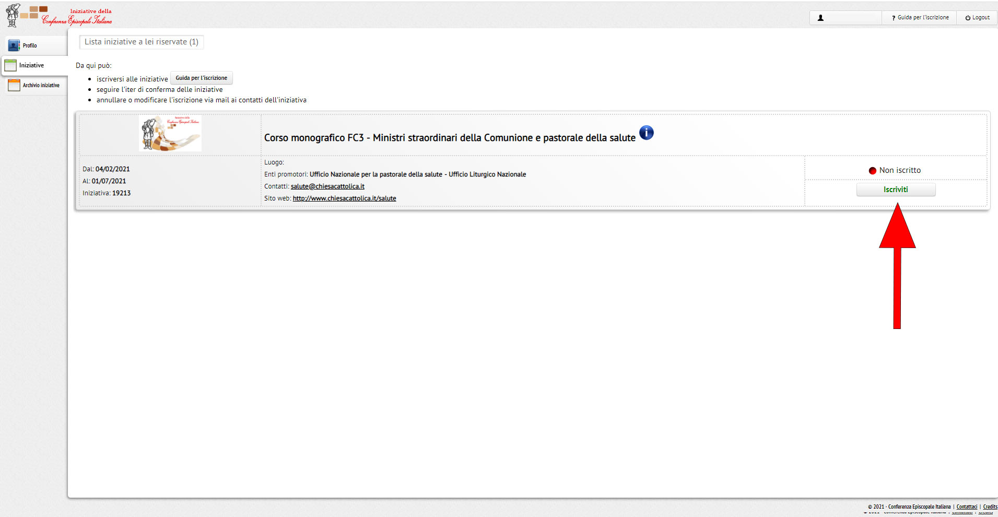Click Guida per l'iscrizione button in bullet list
Viewport: 998px width, 517px height.
click(x=201, y=78)
